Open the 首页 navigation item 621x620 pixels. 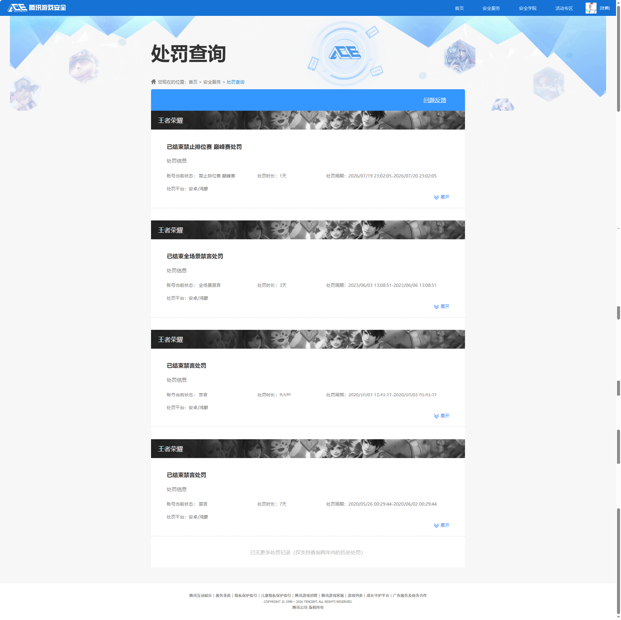(459, 8)
